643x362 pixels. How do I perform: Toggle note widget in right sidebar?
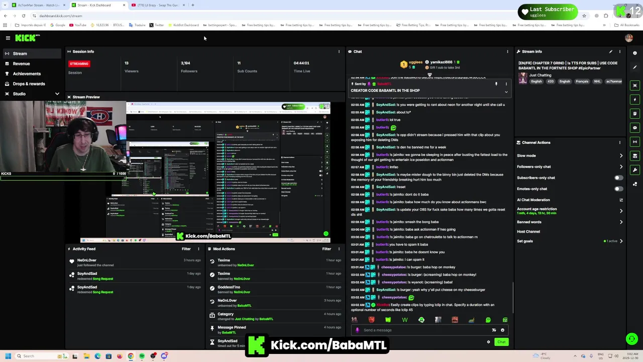(x=635, y=114)
